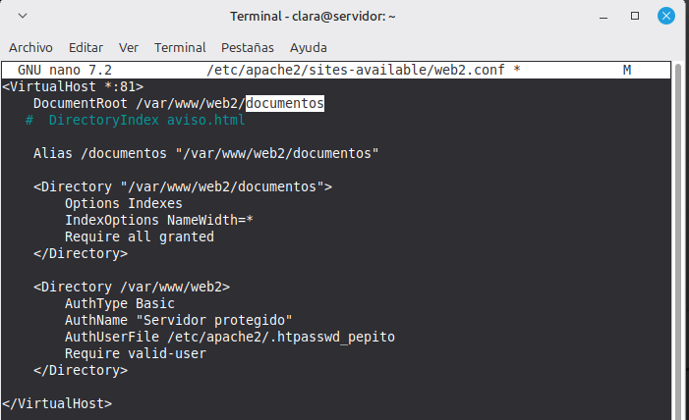Click the closing </VirtualHost> tag
This screenshot has width=689, height=420.
click(x=57, y=403)
